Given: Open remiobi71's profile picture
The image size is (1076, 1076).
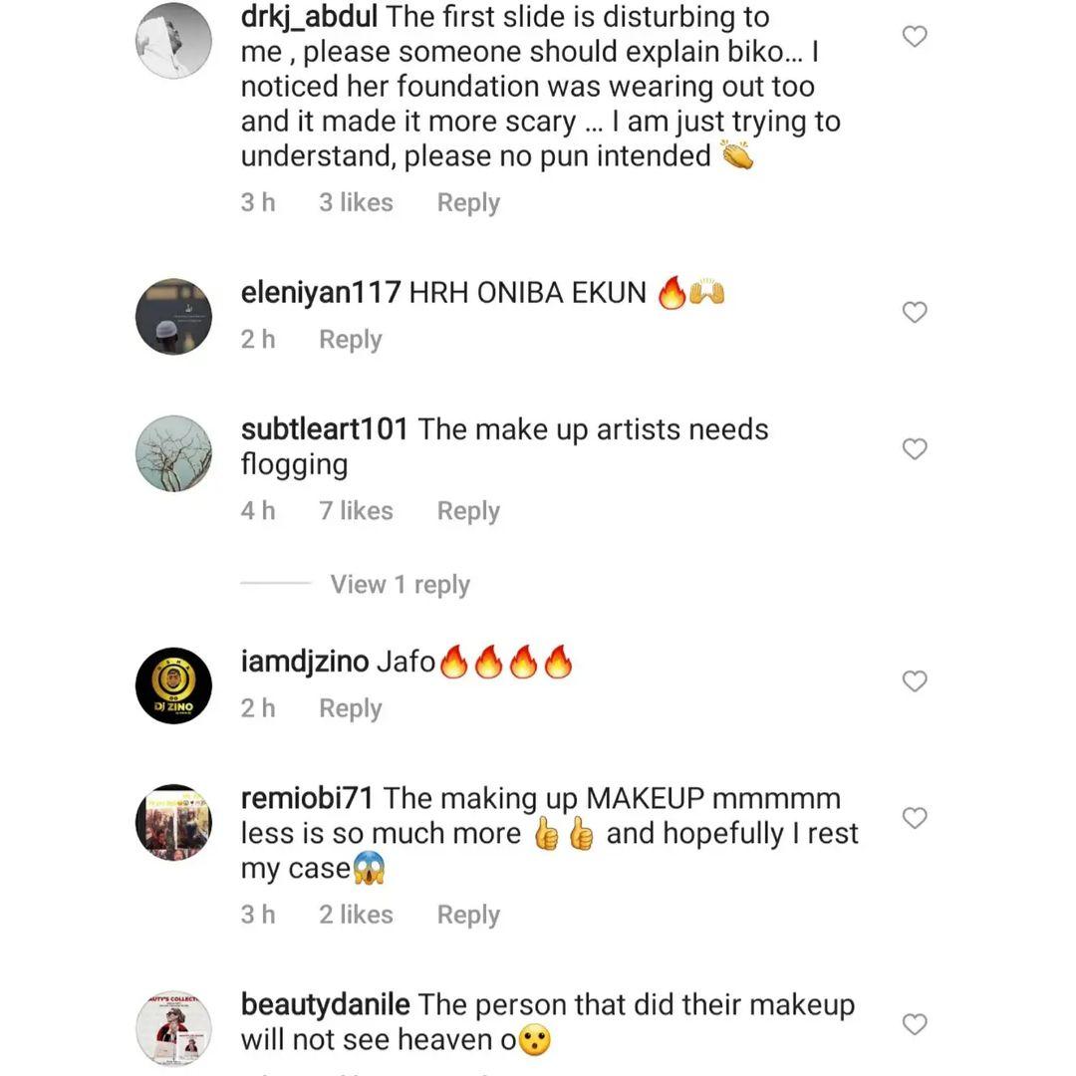Looking at the screenshot, I should point(173,822).
